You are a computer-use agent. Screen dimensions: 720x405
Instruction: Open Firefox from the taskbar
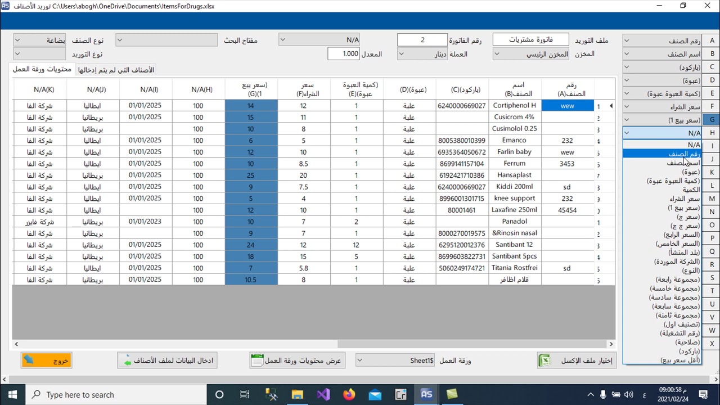pos(349,394)
